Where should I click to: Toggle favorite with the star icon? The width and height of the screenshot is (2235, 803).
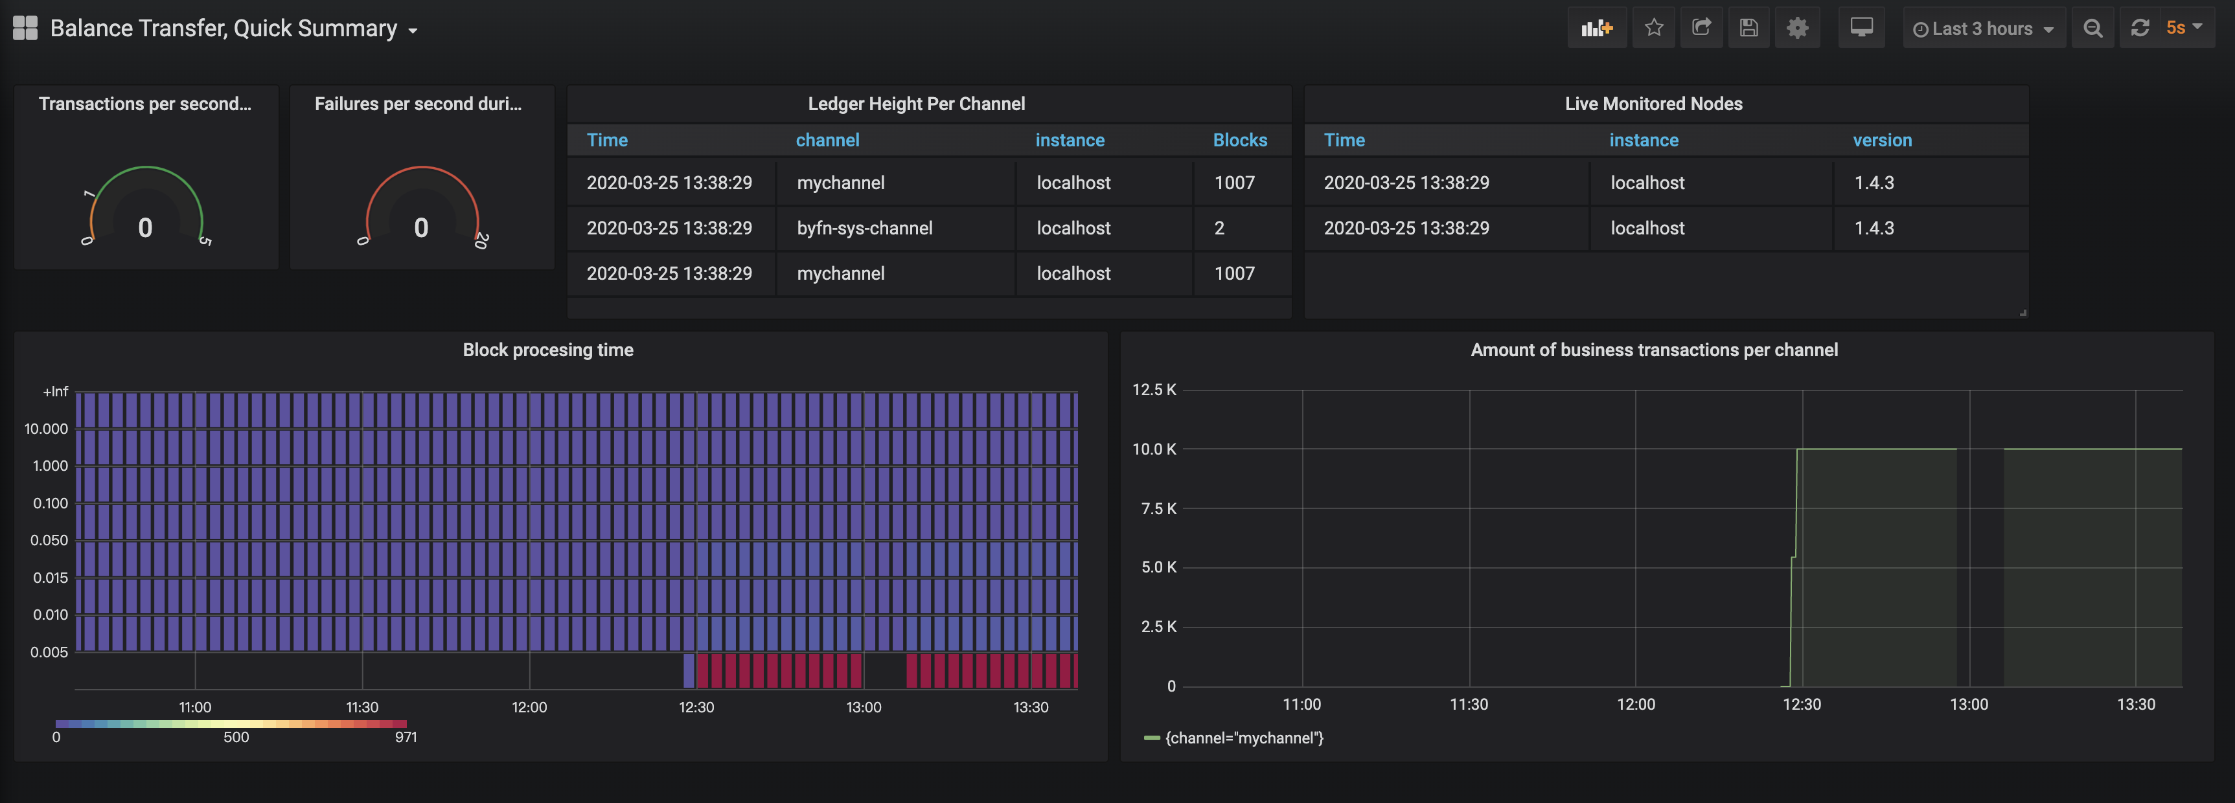coord(1654,28)
